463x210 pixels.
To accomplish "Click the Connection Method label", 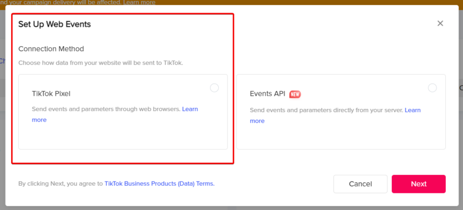I will [x=51, y=48].
